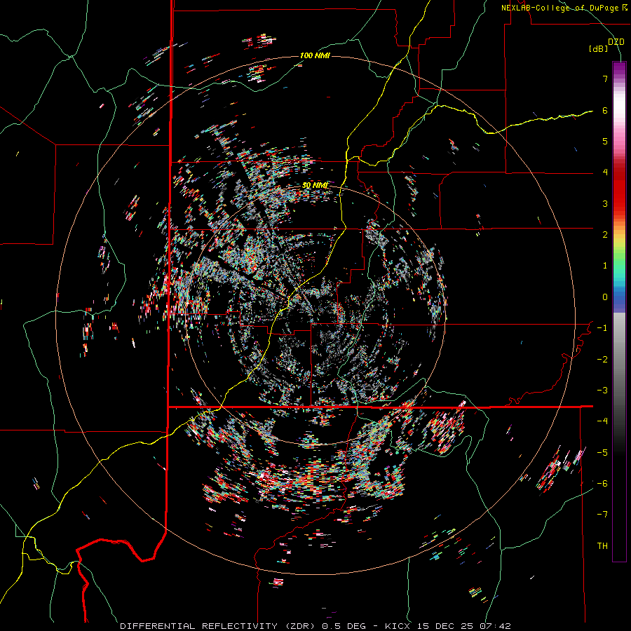Click the KICX station identifier
Screen dimensions: 631x631
coord(398,626)
